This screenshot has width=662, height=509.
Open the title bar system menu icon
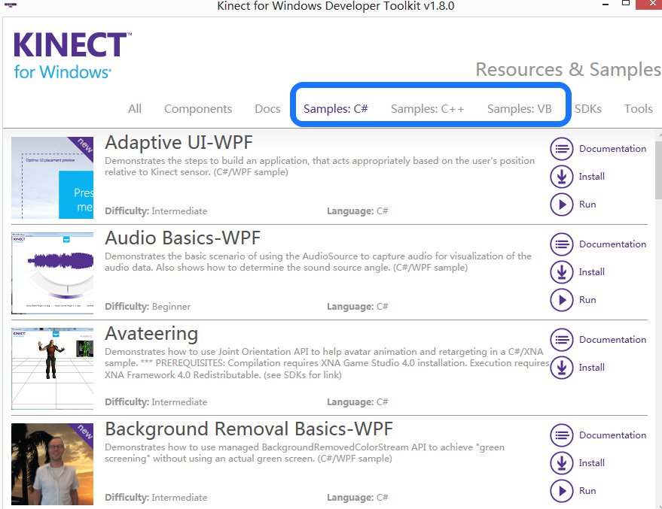pos(10,5)
